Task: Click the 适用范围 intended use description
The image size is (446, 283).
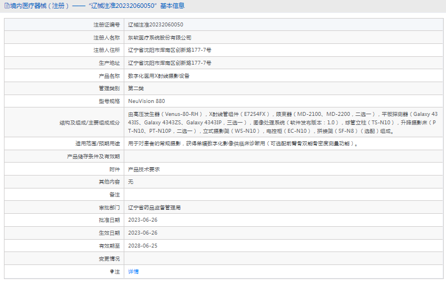Action: (x=242, y=143)
